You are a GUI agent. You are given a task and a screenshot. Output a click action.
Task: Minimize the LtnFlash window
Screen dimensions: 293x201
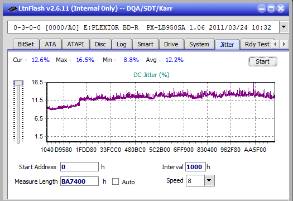pos(262,8)
